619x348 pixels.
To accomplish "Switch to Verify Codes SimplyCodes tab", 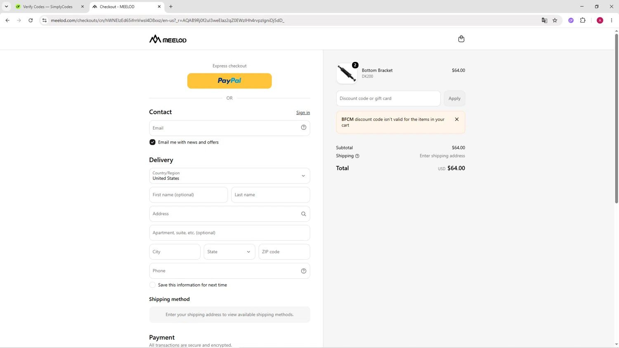I will (x=47, y=7).
